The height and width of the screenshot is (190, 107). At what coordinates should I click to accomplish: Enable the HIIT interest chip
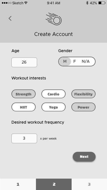point(23,107)
